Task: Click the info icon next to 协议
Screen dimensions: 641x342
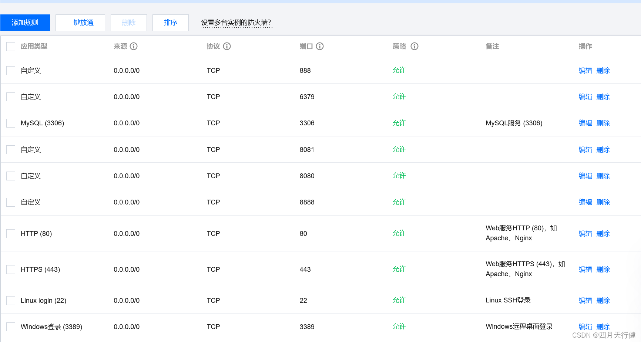Action: tap(227, 46)
